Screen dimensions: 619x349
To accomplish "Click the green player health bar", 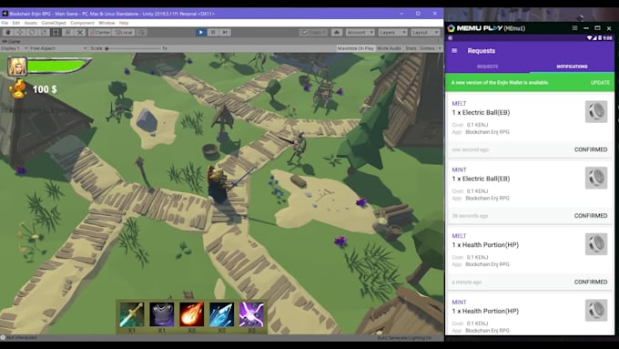I will click(58, 66).
